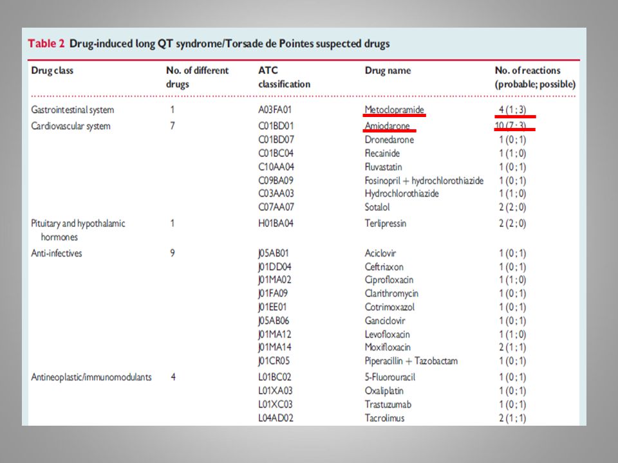Select reaction count '2 (1 ; 1)' for Tacrolimus

(x=512, y=418)
